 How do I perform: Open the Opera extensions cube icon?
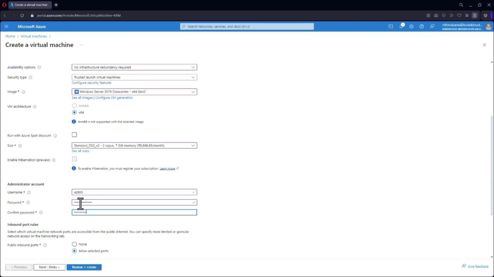coord(486,15)
